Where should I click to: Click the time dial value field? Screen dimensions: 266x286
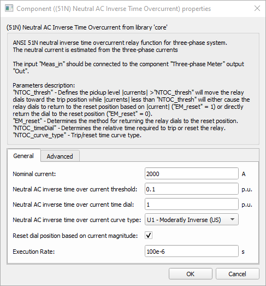click(x=192, y=205)
